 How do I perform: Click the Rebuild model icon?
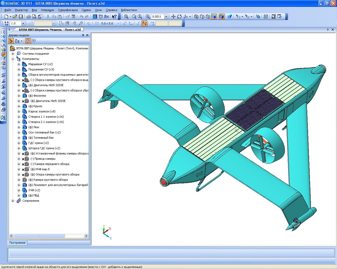tap(280, 17)
